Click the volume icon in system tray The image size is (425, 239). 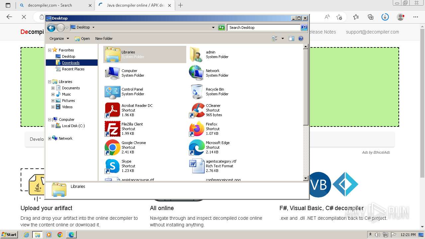tap(377, 235)
